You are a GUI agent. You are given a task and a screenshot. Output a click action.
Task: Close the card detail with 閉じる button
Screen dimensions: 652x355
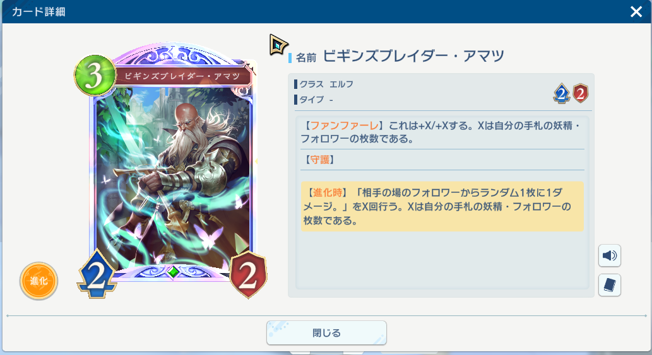pos(326,332)
